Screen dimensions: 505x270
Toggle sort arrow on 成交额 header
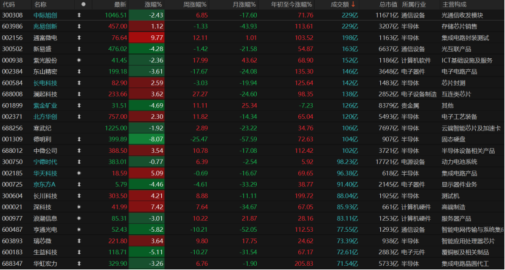tap(353, 4)
